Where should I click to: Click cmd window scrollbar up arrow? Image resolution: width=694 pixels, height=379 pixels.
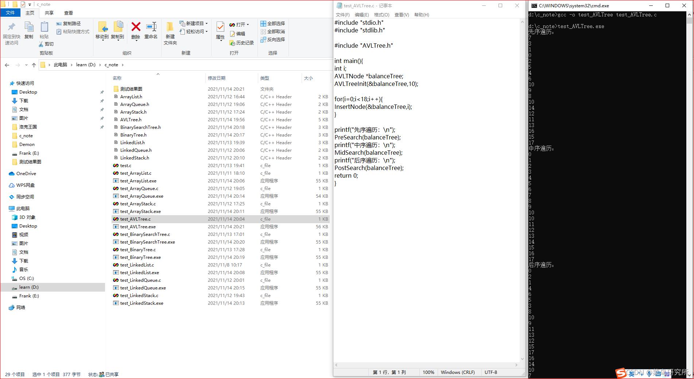(689, 15)
